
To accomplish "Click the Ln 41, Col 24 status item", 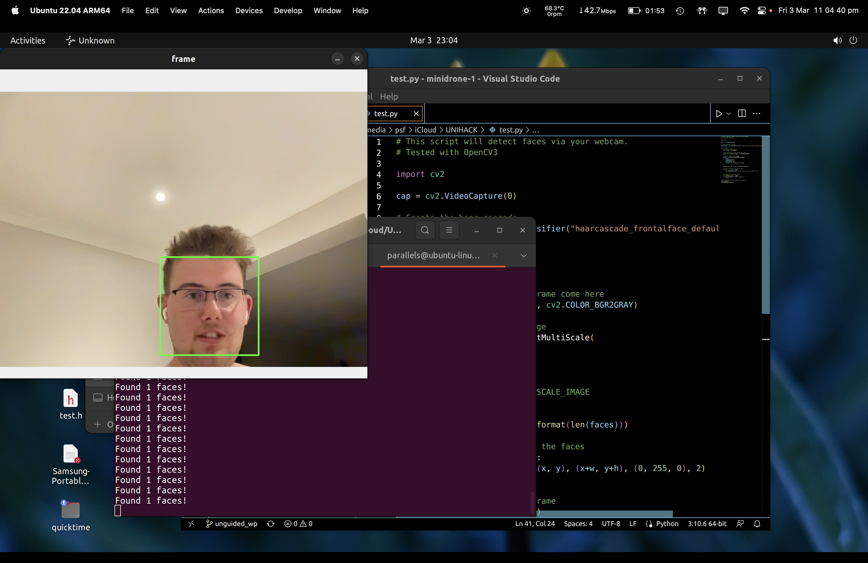I will coord(535,524).
